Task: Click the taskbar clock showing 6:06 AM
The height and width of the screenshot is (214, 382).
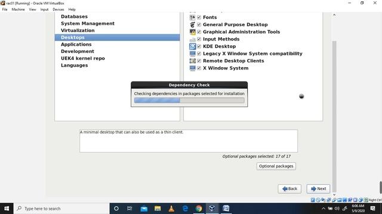Action: point(358,209)
